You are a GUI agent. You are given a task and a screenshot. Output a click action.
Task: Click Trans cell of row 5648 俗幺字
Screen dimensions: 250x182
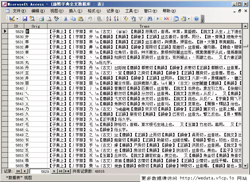144,130
